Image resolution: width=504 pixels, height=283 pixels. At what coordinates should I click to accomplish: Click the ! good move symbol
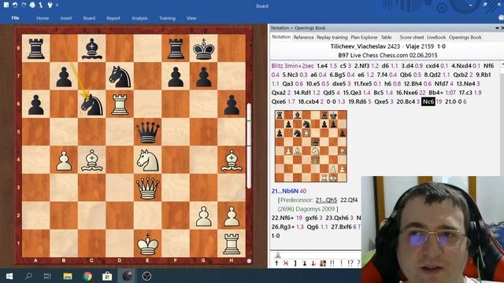[x=341, y=263]
